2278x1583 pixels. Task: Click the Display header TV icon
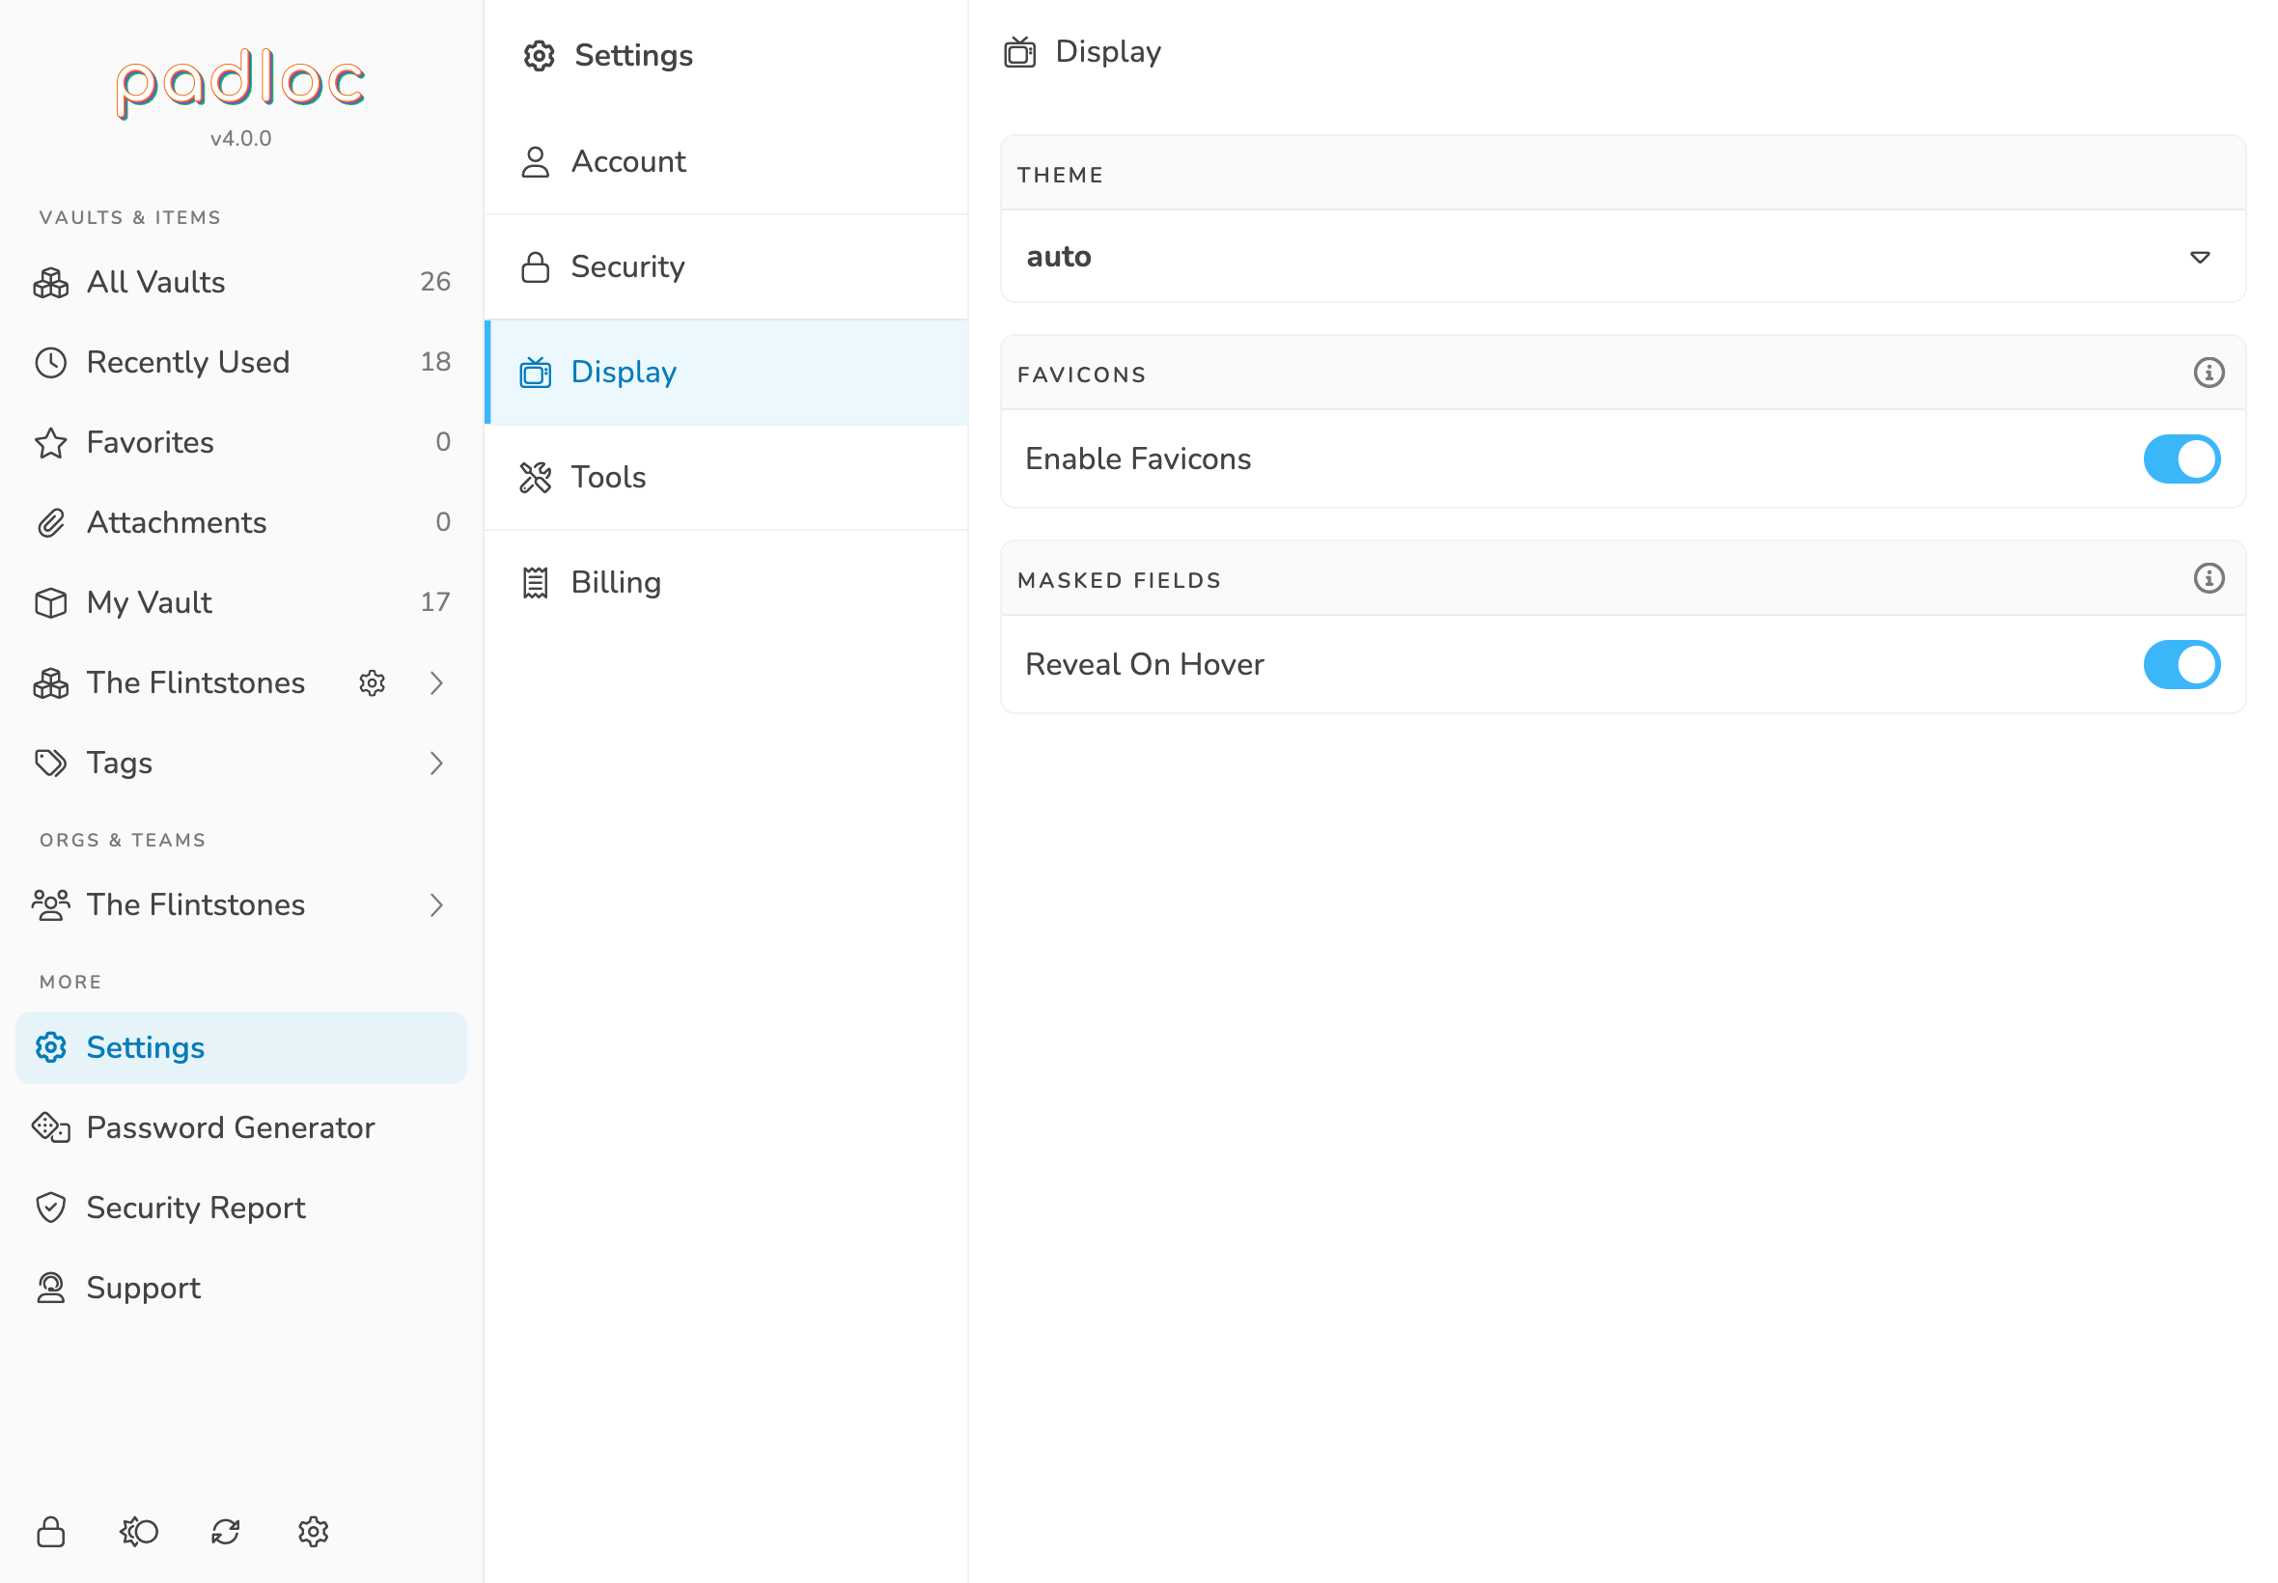pos(1019,51)
